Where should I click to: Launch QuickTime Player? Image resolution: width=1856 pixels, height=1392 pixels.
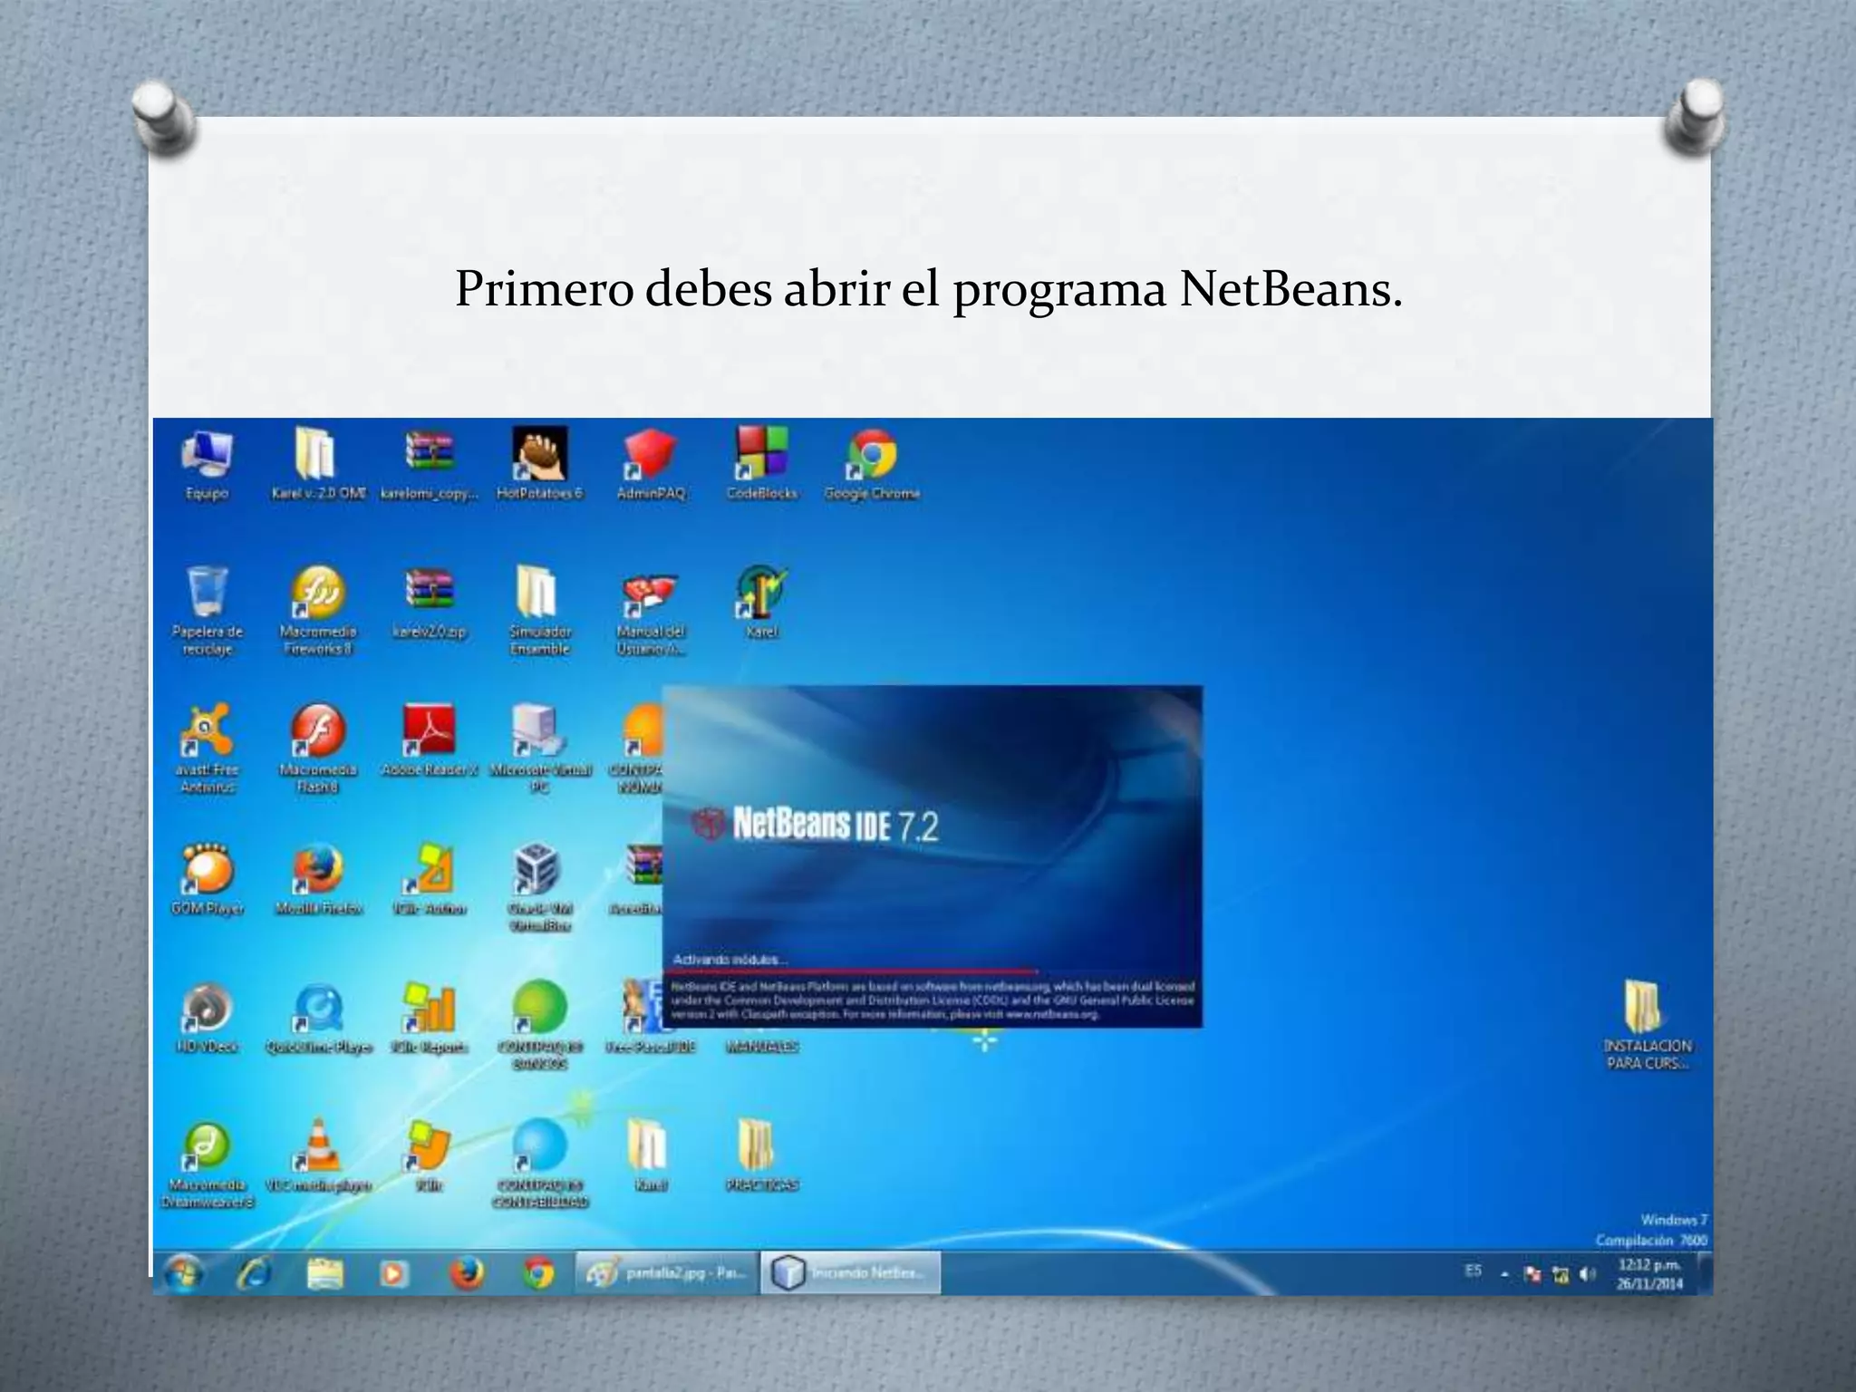tap(317, 1018)
